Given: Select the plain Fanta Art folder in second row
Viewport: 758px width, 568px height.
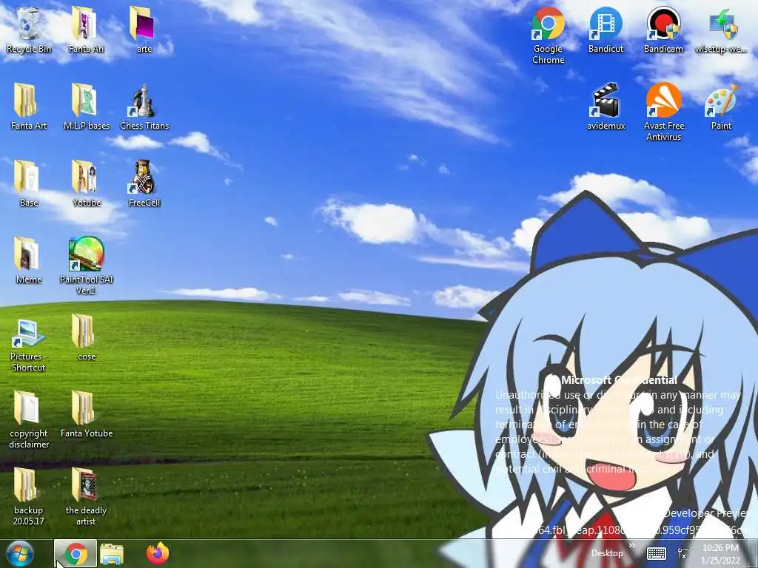Looking at the screenshot, I should tap(29, 106).
